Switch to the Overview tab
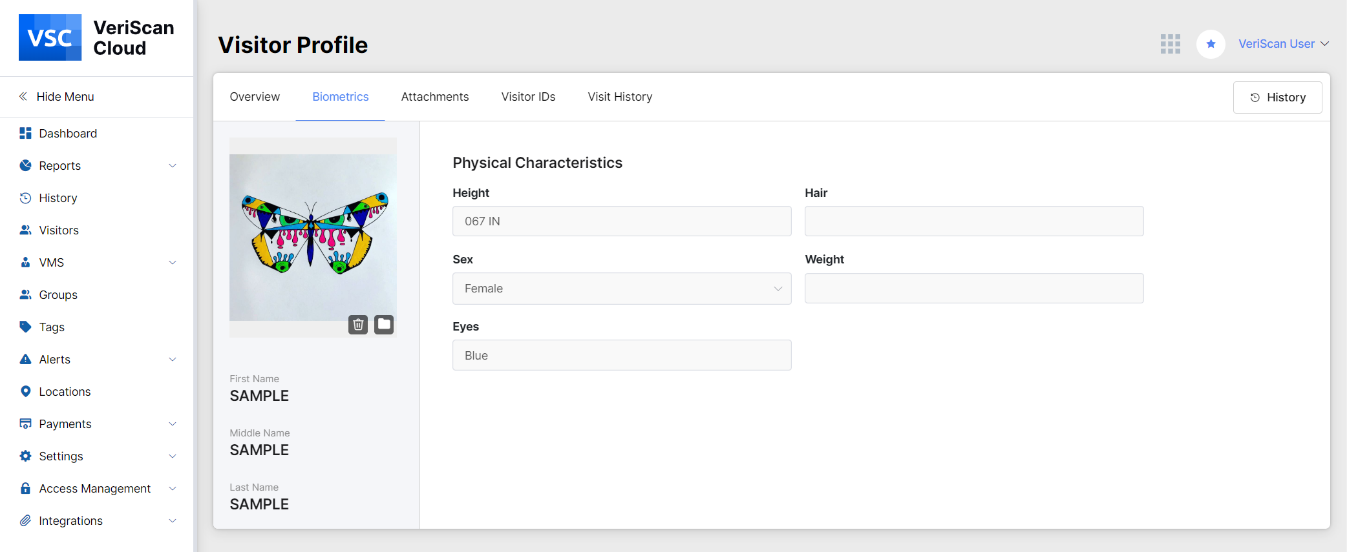Viewport: 1347px width, 552px height. tap(255, 97)
